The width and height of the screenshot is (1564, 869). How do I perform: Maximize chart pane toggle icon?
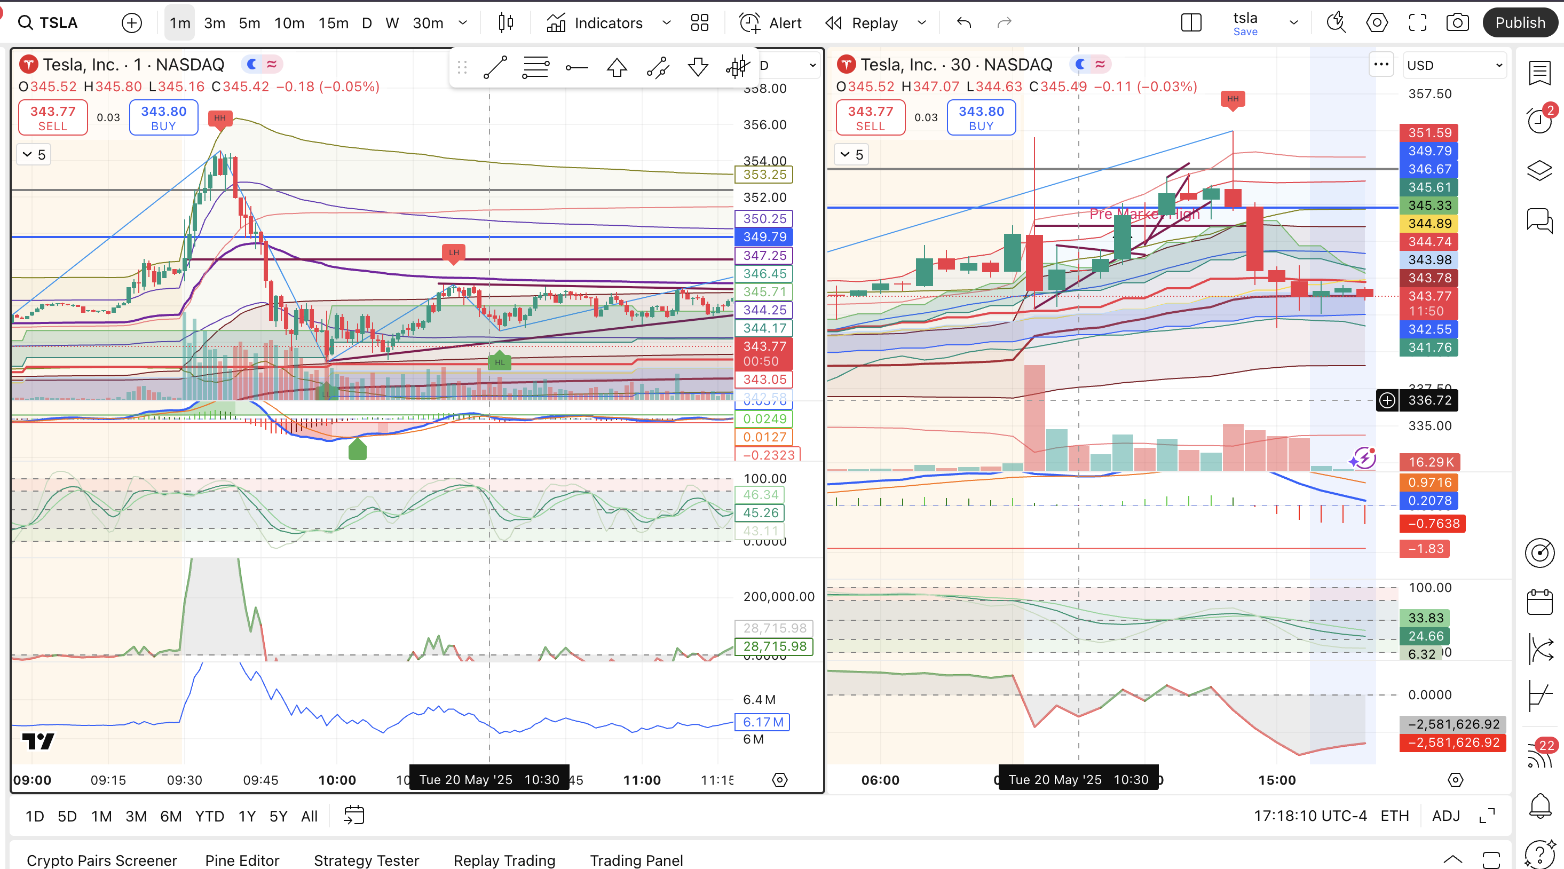coord(1487,816)
